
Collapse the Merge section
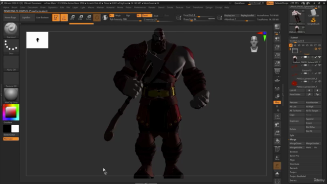coord(293,140)
